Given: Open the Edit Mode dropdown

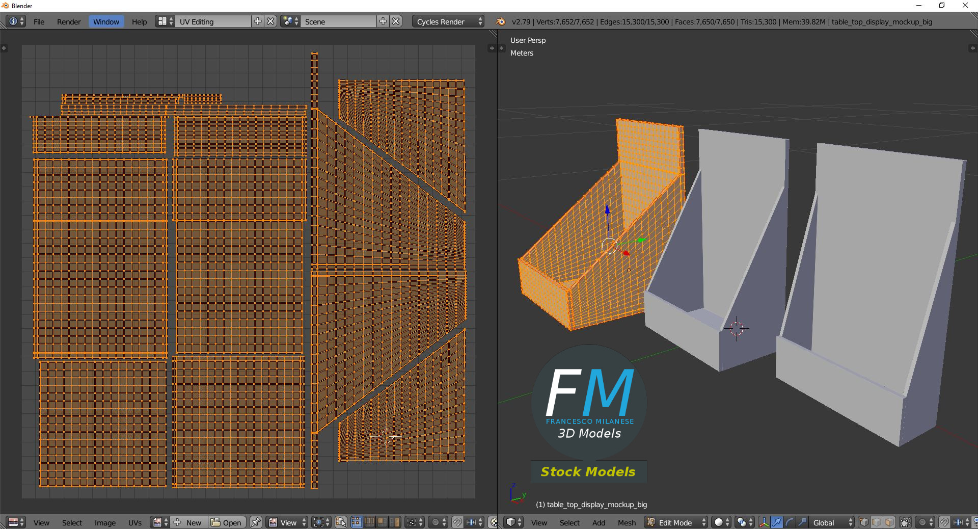Looking at the screenshot, I should point(676,522).
